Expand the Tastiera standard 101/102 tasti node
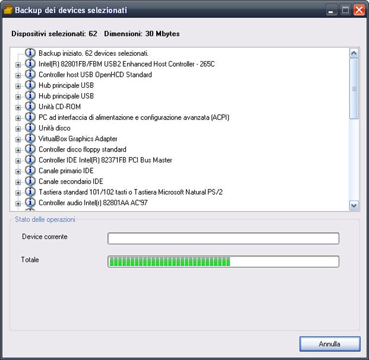Screen dimensions: 369x360 point(18,193)
